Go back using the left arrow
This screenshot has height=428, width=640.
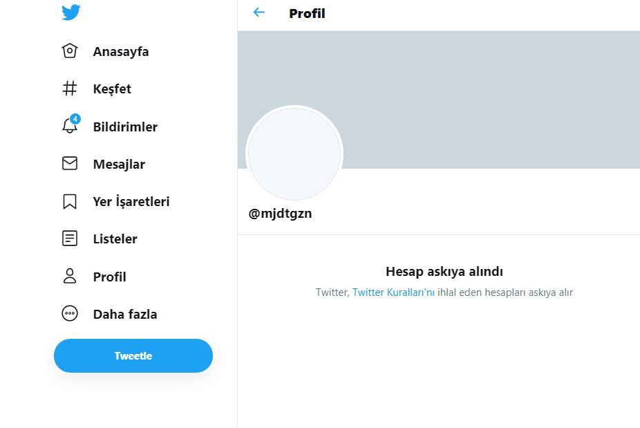pyautogui.click(x=259, y=12)
